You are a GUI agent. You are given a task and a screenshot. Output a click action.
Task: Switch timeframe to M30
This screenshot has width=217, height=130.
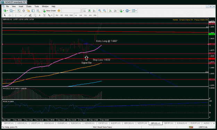pos(71,15)
